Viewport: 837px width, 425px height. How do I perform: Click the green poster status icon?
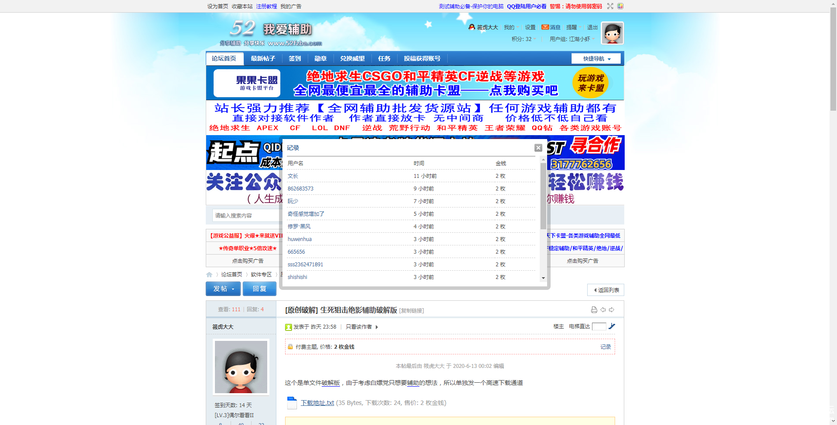[289, 327]
